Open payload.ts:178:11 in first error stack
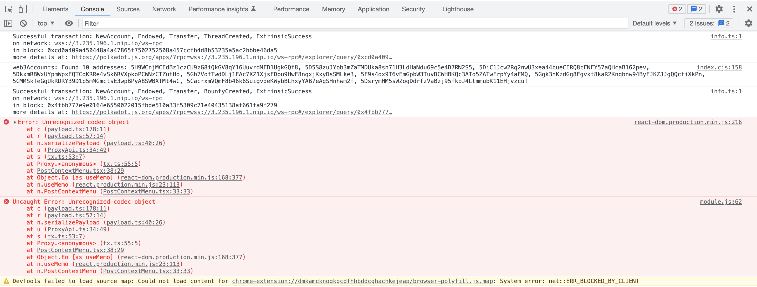 (x=77, y=129)
